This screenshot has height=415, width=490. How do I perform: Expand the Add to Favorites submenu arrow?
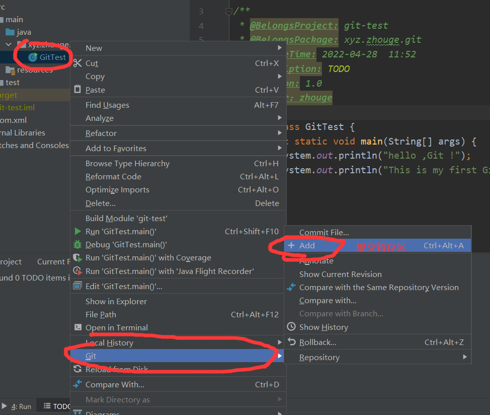click(280, 148)
